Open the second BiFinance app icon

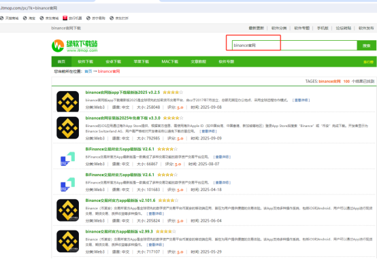[x=67, y=184]
